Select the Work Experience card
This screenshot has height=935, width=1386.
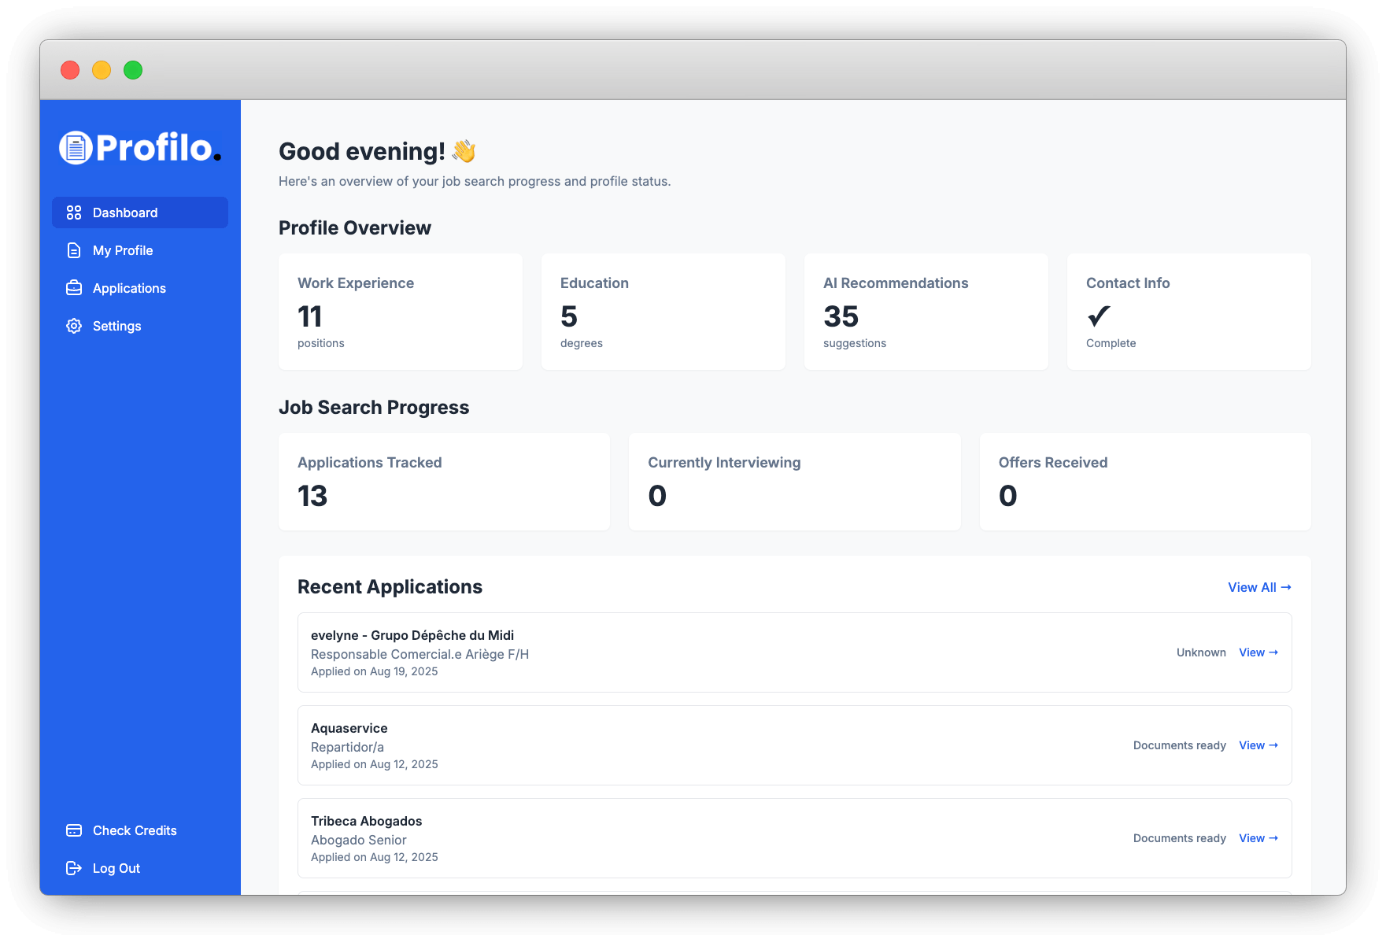pos(400,312)
